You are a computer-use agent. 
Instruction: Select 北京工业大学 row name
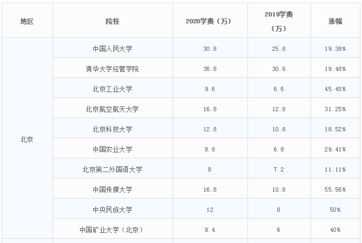(x=112, y=89)
